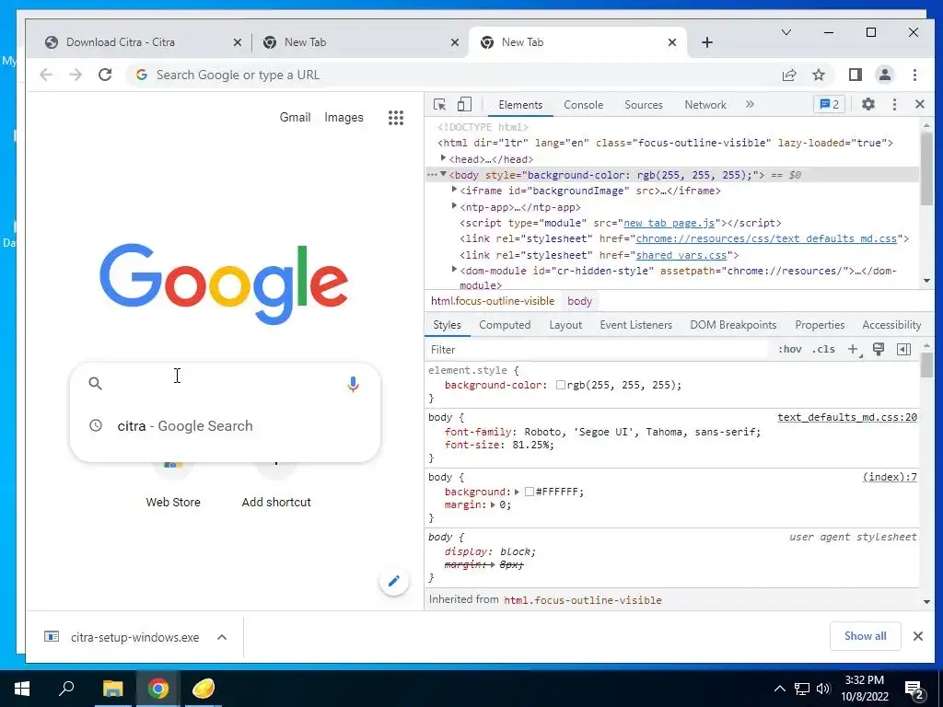The image size is (943, 707).
Task: Bookmark this tab star icon
Action: click(819, 75)
